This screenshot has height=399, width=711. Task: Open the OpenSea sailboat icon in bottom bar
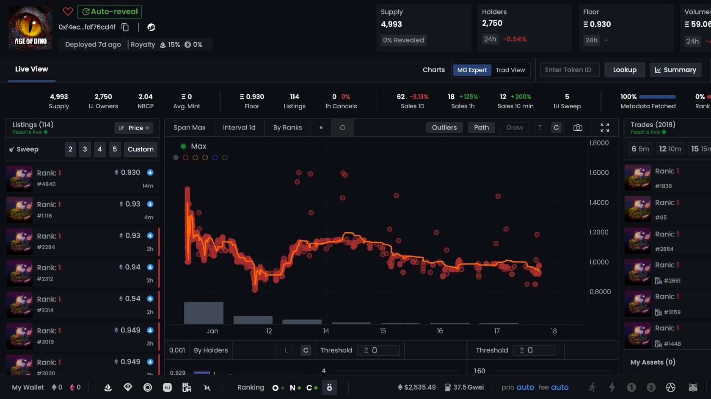click(x=108, y=387)
